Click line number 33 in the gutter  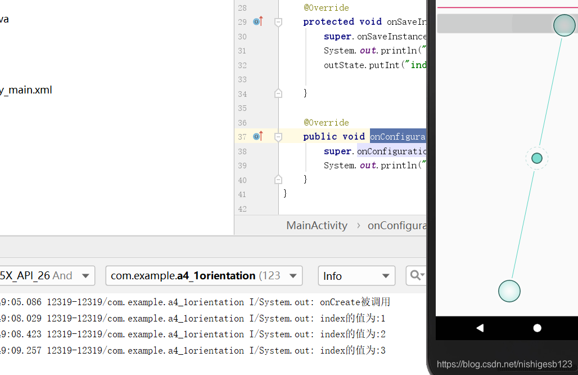[242, 79]
